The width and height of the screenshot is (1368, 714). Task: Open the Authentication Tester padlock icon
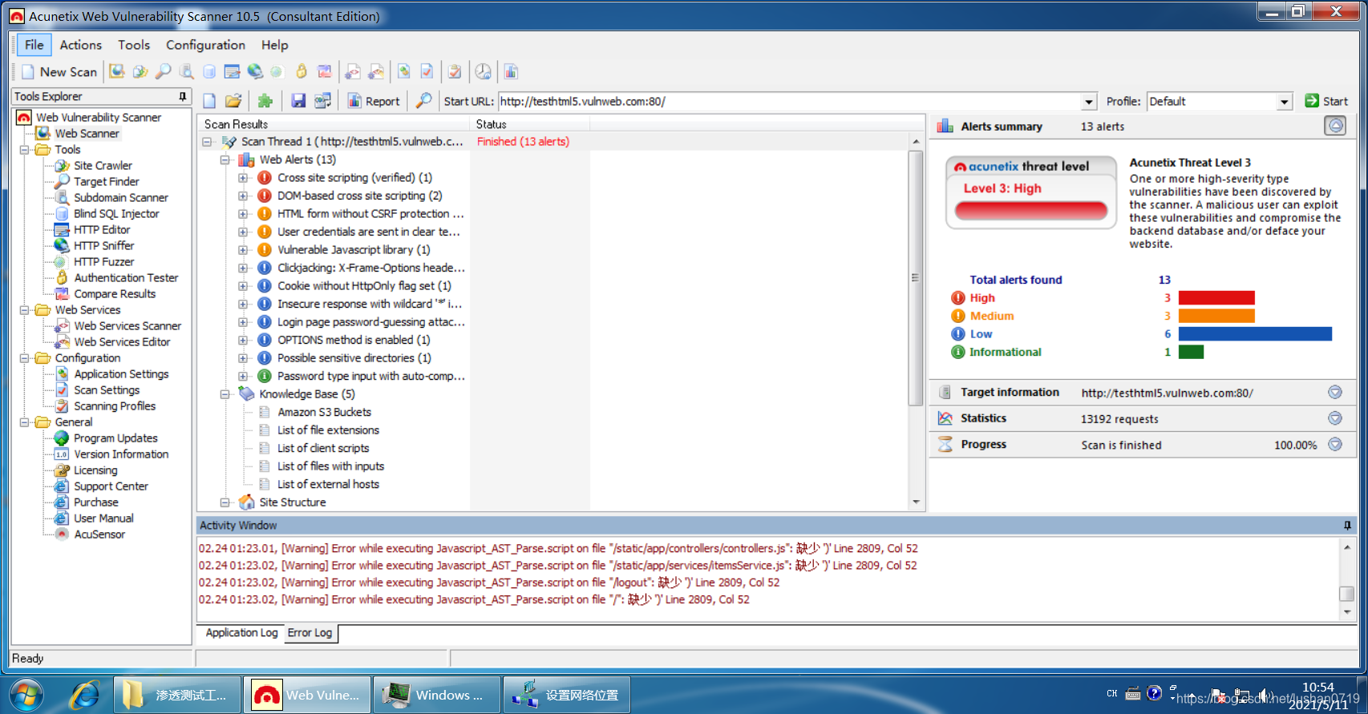point(302,72)
